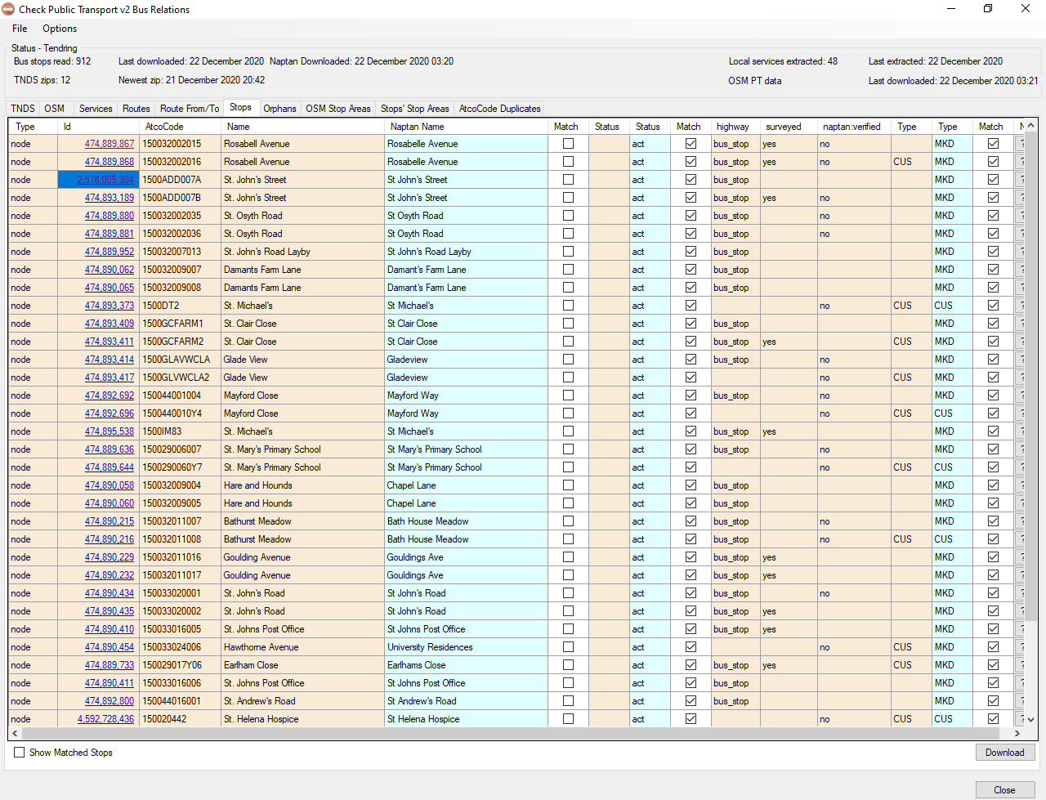
Task: Click the horizontal scrollbar right arrow
Action: pos(1017,734)
